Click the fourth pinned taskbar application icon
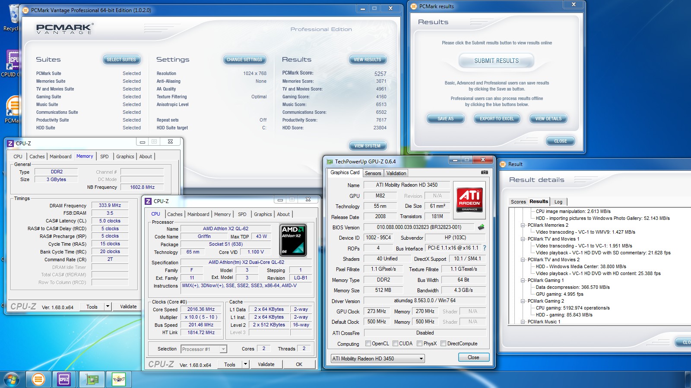Viewport: 691px width, 388px height. click(x=118, y=379)
